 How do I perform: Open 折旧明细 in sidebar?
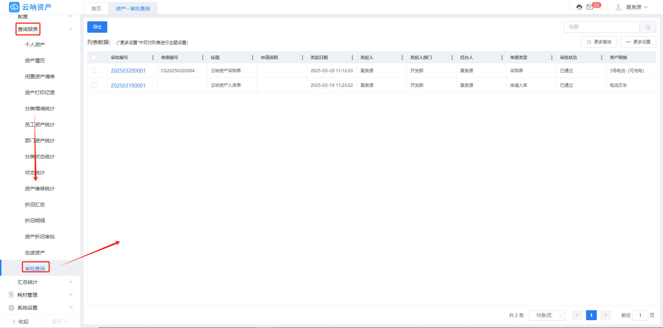pos(35,221)
